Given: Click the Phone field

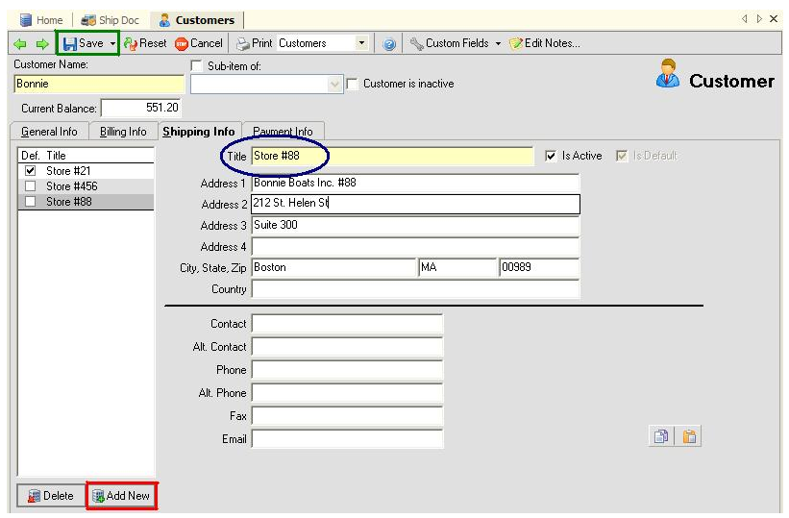Looking at the screenshot, I should [347, 370].
